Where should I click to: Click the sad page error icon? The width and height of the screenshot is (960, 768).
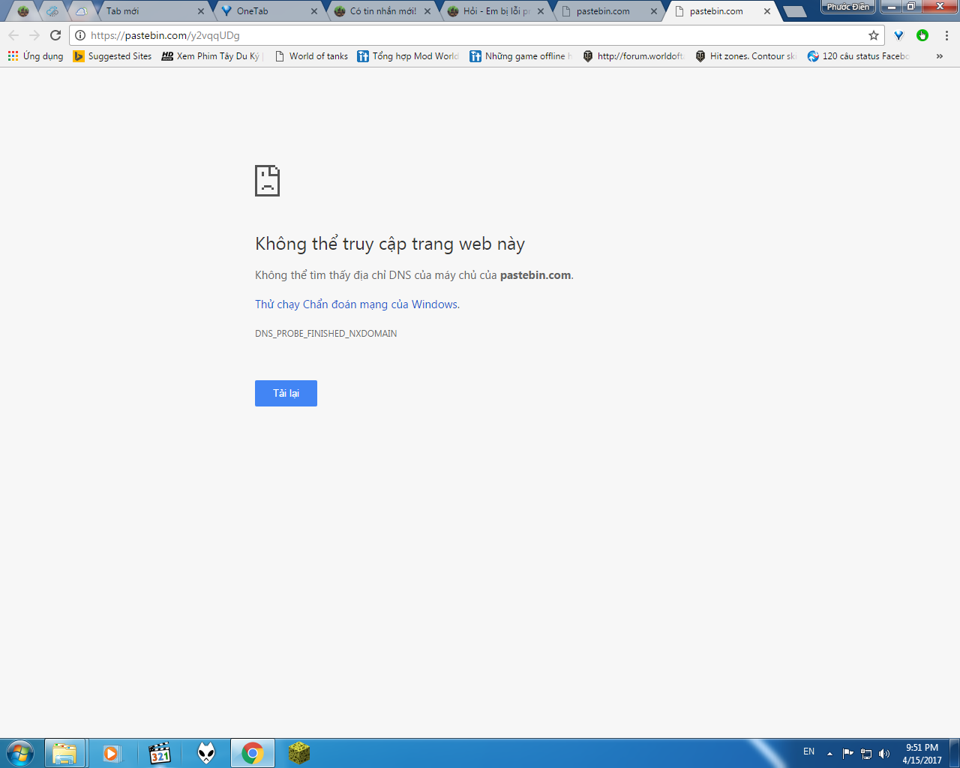tap(267, 181)
